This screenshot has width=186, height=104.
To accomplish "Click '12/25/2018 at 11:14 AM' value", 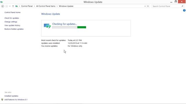I will coord(78,43).
